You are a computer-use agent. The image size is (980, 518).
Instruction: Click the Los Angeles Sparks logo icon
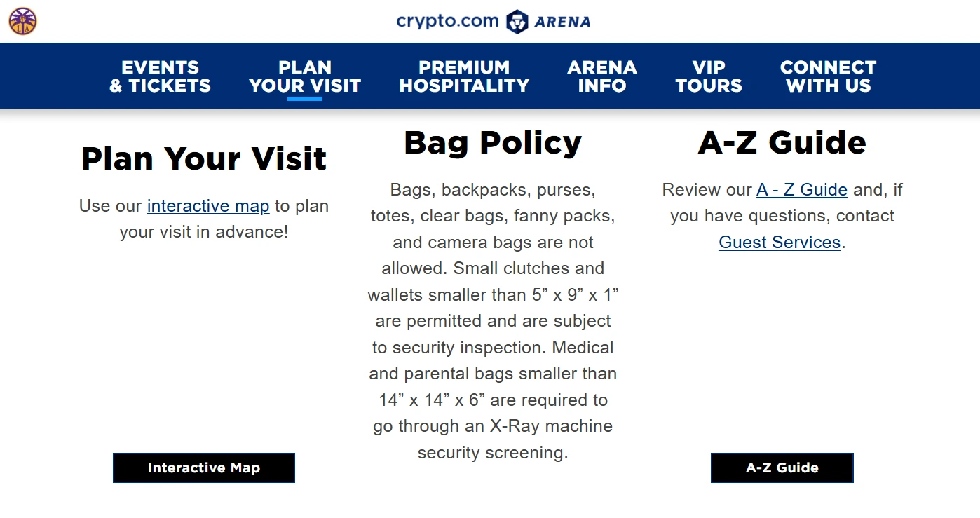(x=22, y=21)
